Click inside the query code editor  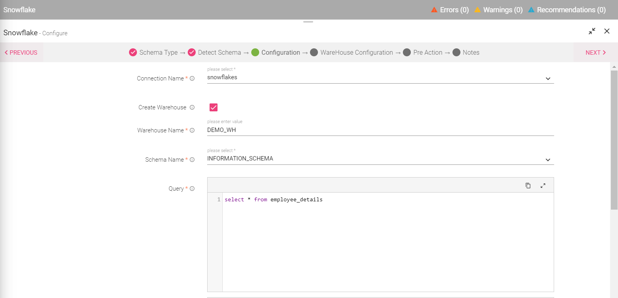[388, 242]
